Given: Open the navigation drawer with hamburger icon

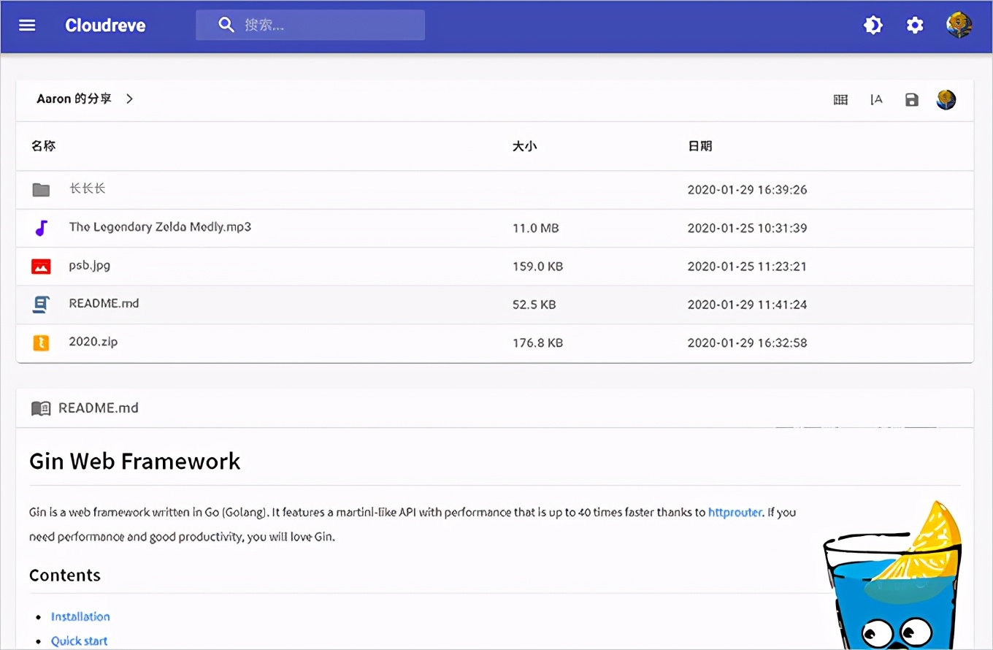Looking at the screenshot, I should click(x=27, y=25).
